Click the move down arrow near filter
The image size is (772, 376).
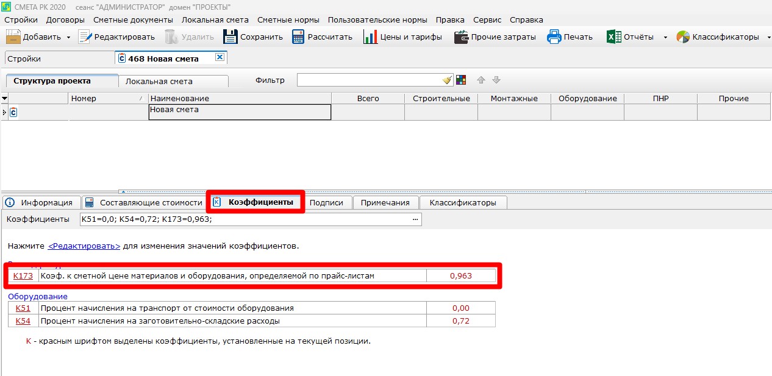click(x=496, y=80)
